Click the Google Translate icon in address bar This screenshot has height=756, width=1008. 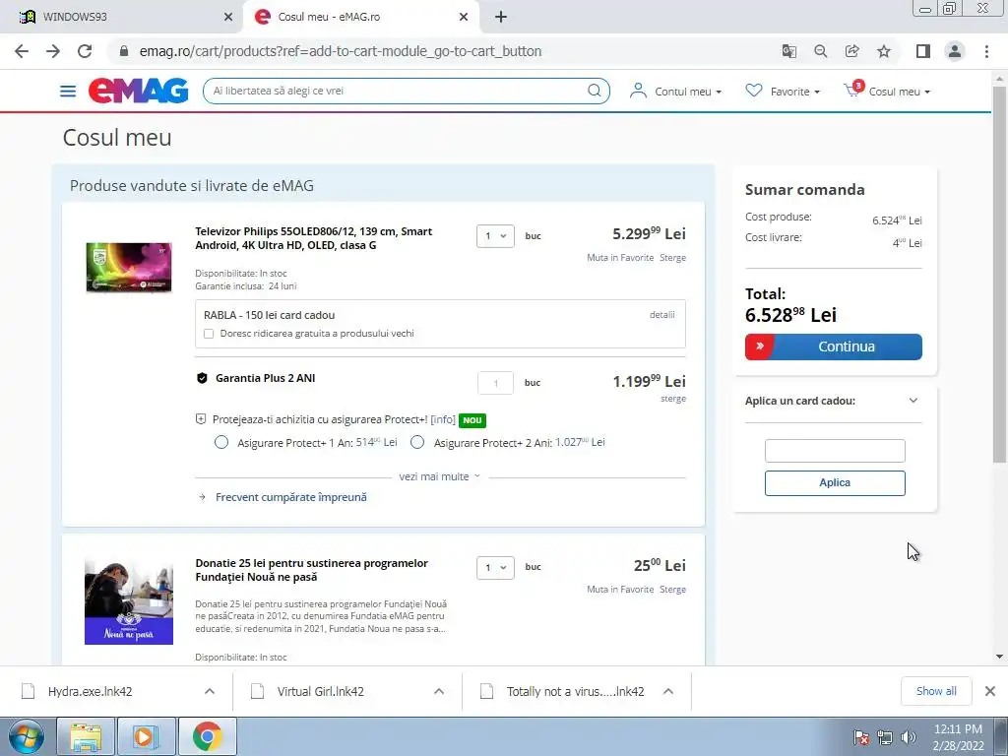click(788, 51)
